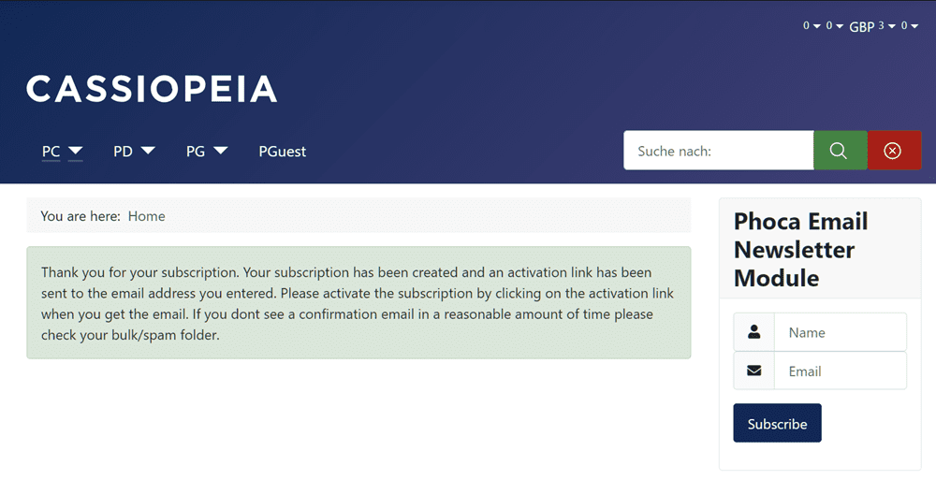936x480 pixels.
Task: Click the envelope icon beside Email
Action: pos(754,371)
